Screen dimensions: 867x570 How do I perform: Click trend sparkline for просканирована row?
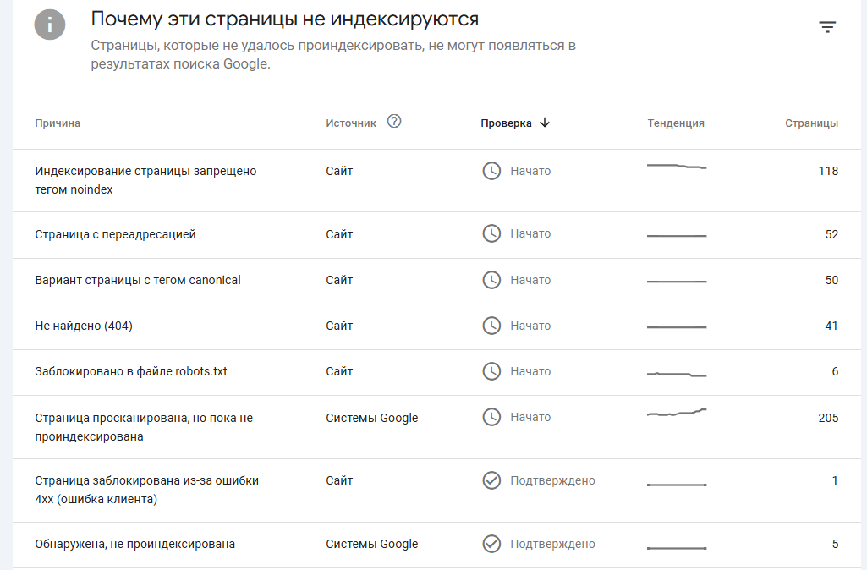tap(677, 413)
